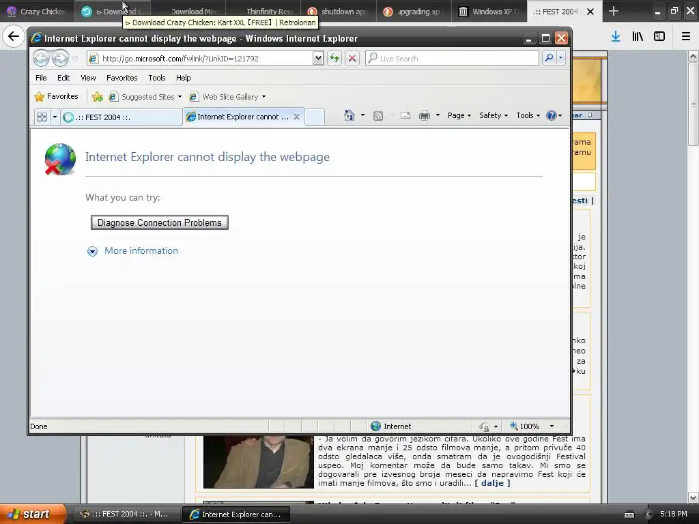
Task: Click dalje link in FEST article
Action: 492,483
